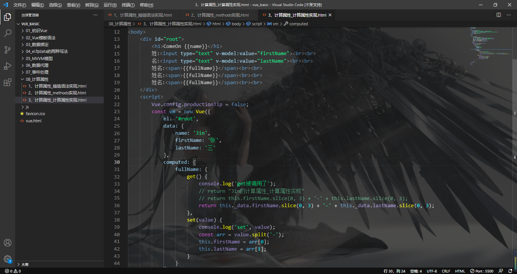Viewport: 517px width, 274px height.
Task: Open the editor More Actions ellipsis
Action: tap(509, 15)
